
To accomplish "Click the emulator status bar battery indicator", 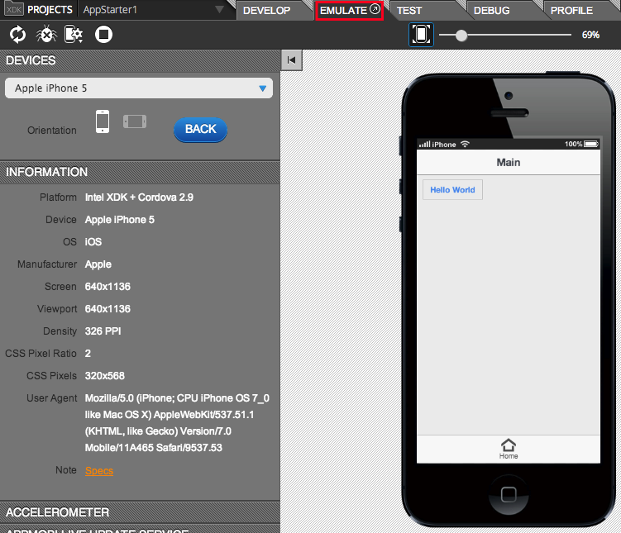I will [x=591, y=144].
